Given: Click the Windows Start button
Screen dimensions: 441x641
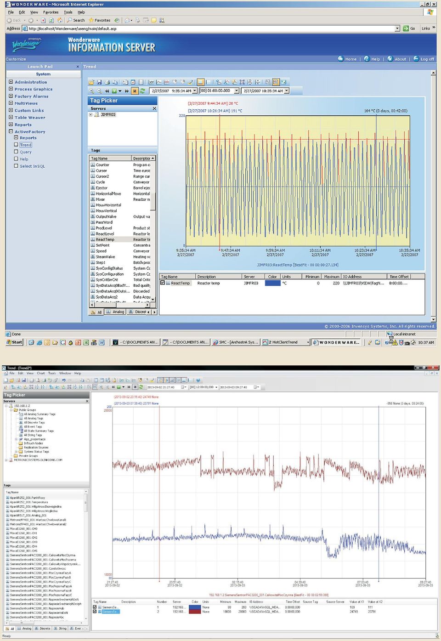Looking at the screenshot, I should [x=15, y=342].
